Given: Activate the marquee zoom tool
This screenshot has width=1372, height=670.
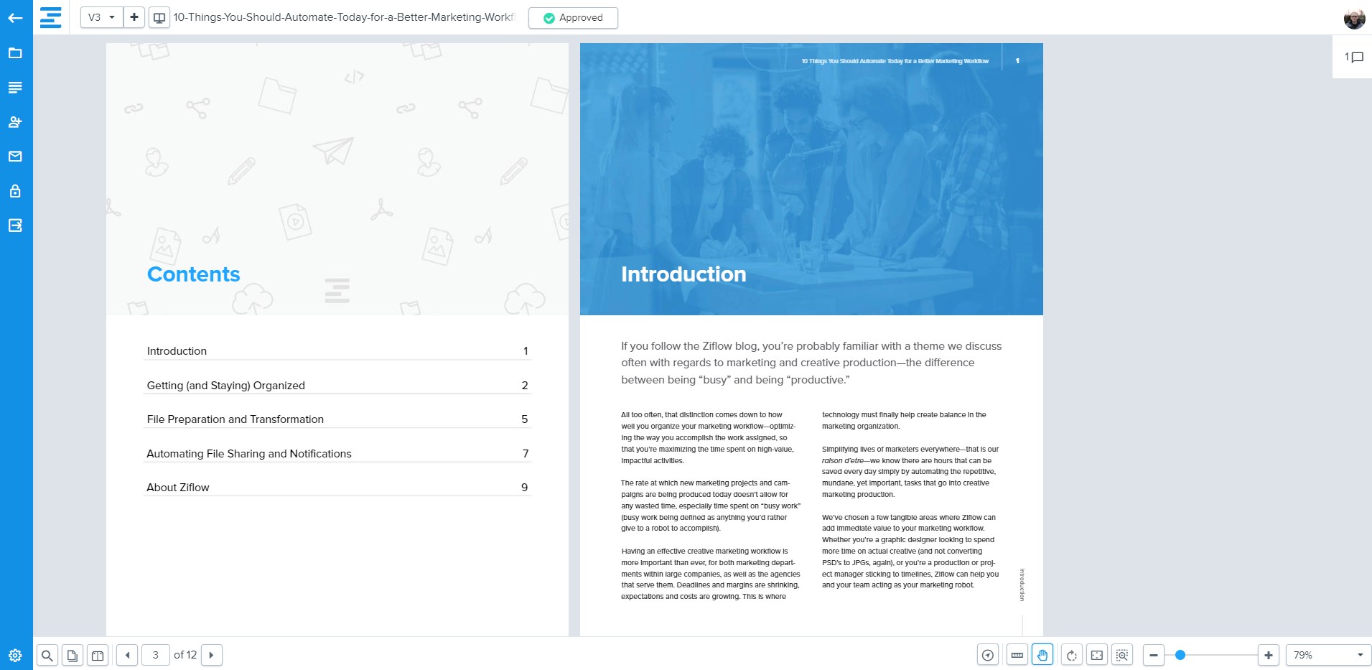Looking at the screenshot, I should pos(1121,655).
